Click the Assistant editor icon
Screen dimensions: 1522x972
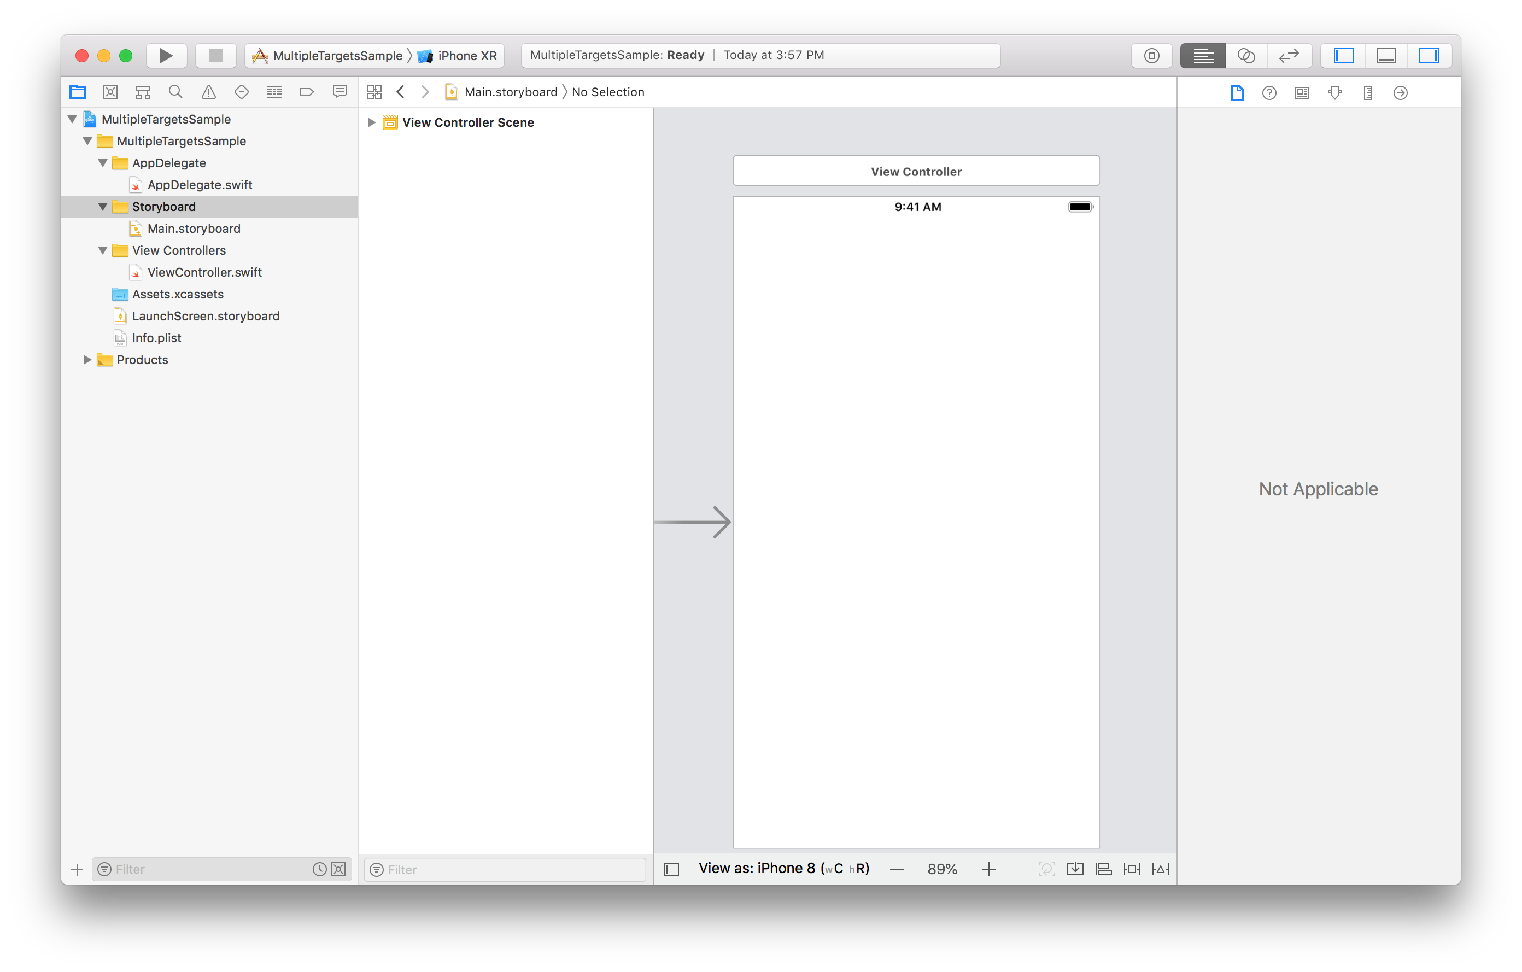click(x=1246, y=53)
